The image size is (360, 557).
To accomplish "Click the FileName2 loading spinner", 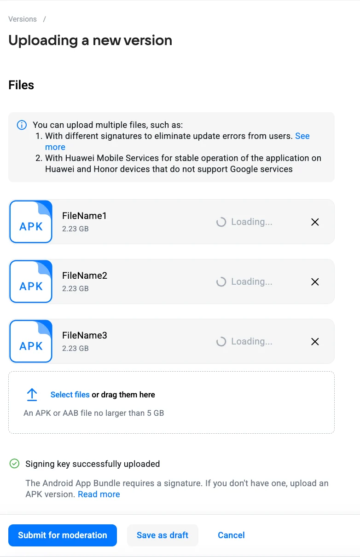I will point(221,282).
